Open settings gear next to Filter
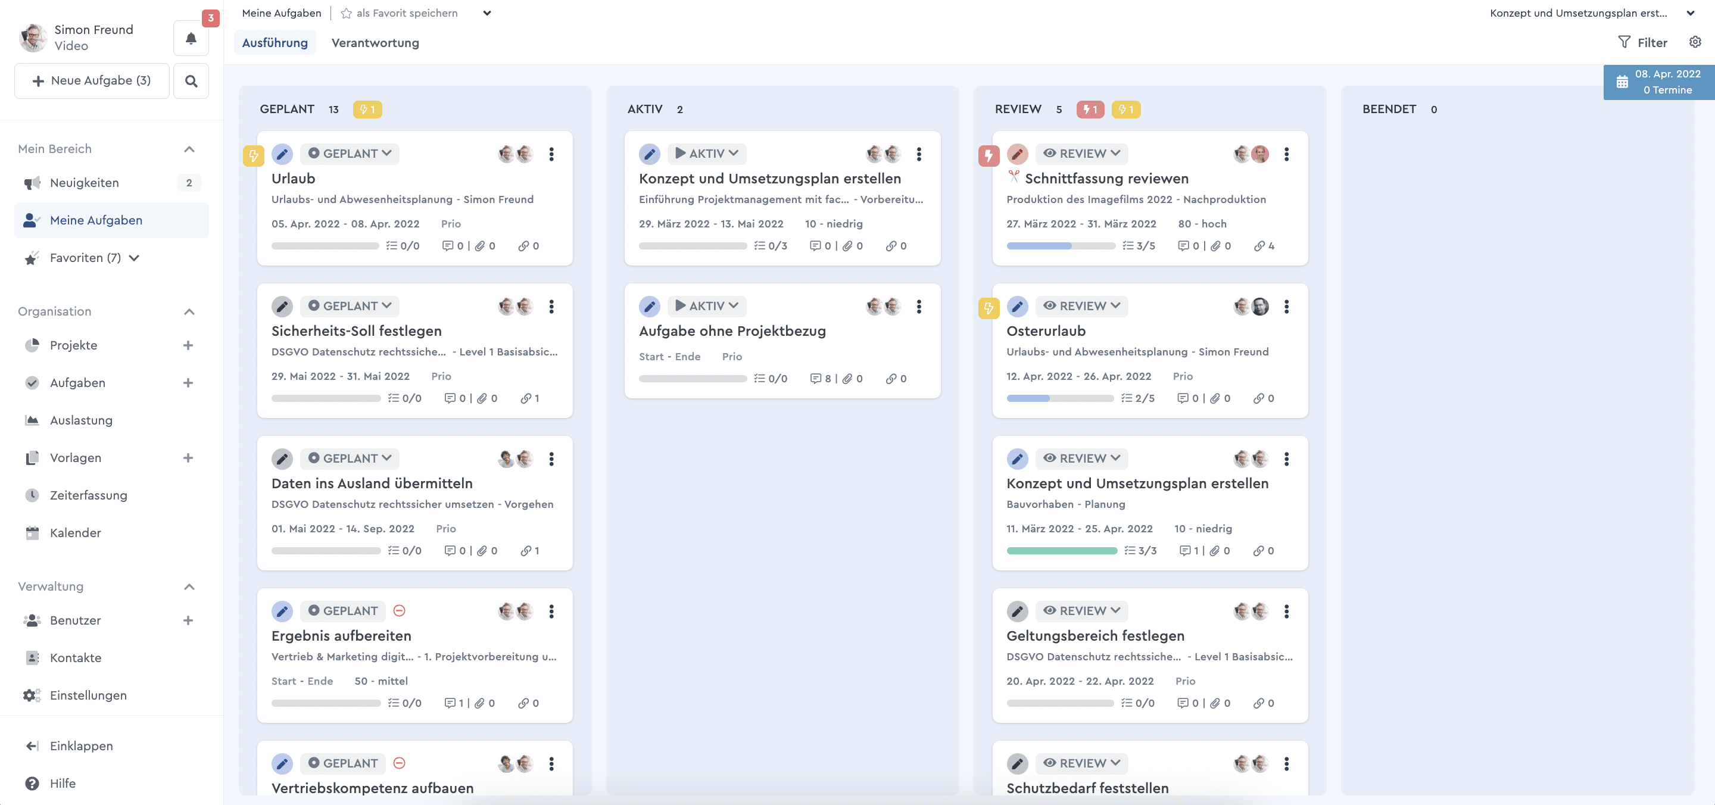 pos(1695,42)
